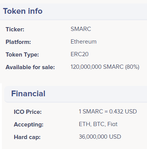Click the Ethereum platform value

tap(83, 42)
